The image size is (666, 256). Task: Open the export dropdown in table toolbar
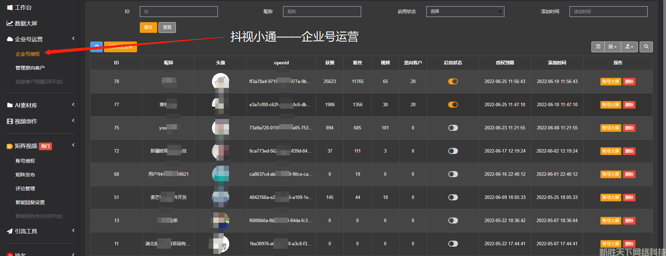click(629, 47)
